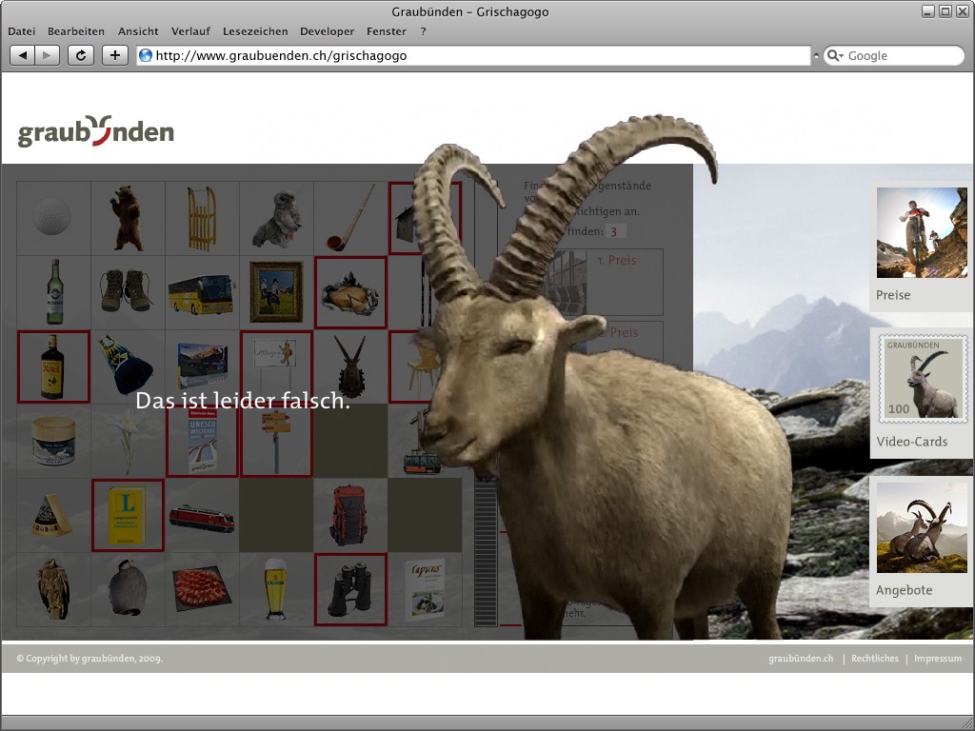Open the Fenster menu
975x731 pixels.
pos(387,31)
